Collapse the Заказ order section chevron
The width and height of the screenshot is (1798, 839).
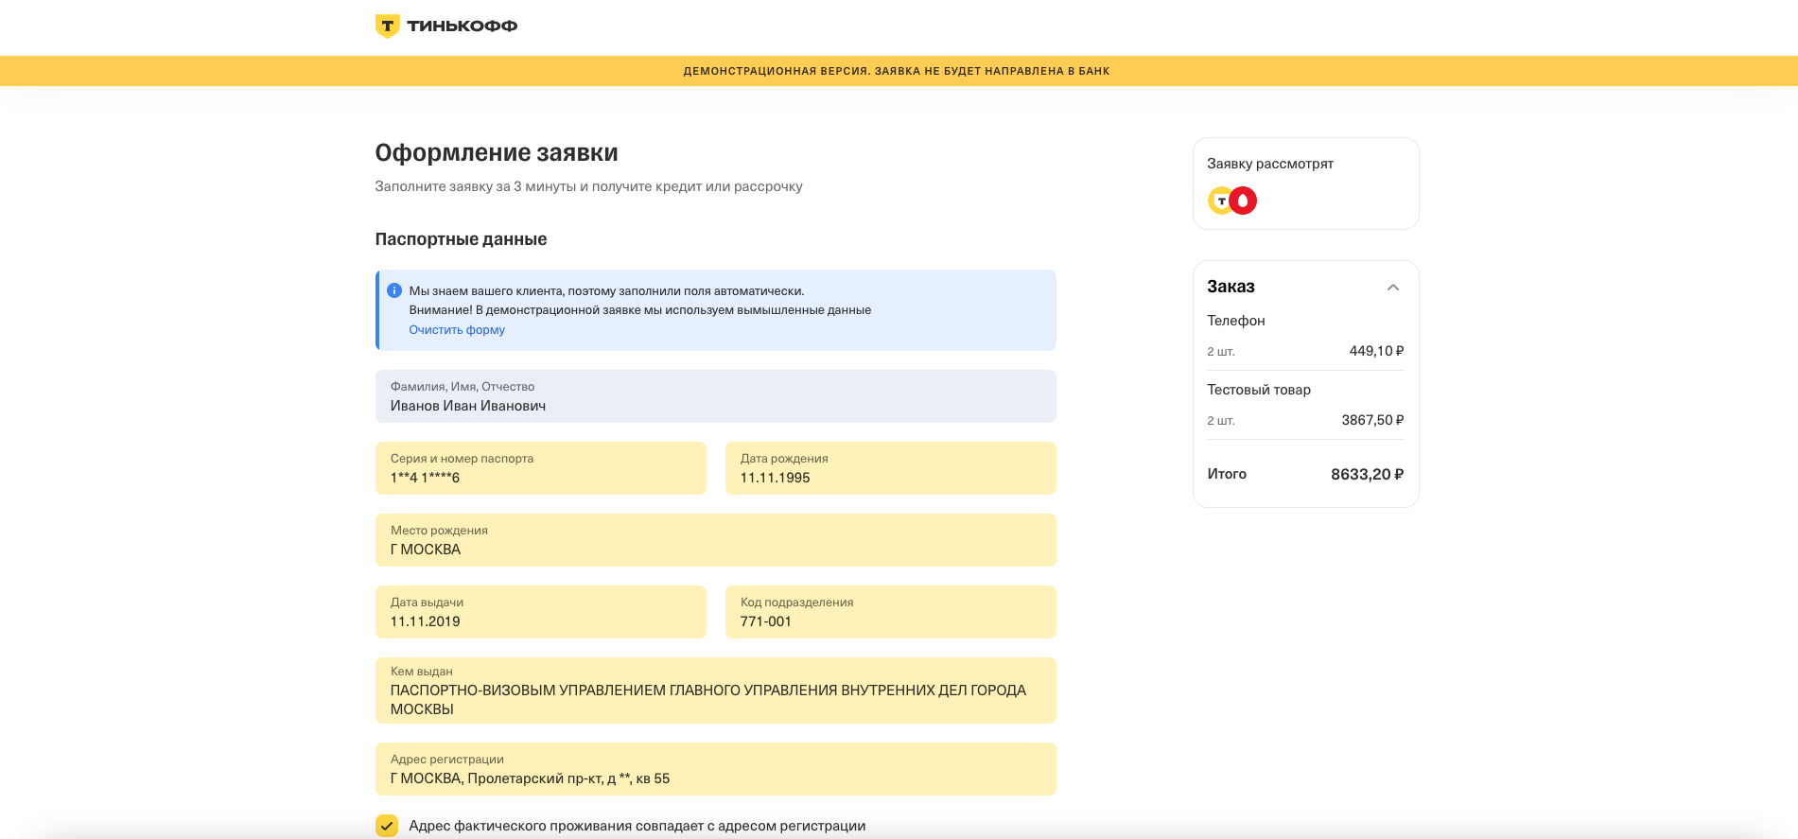(x=1393, y=288)
